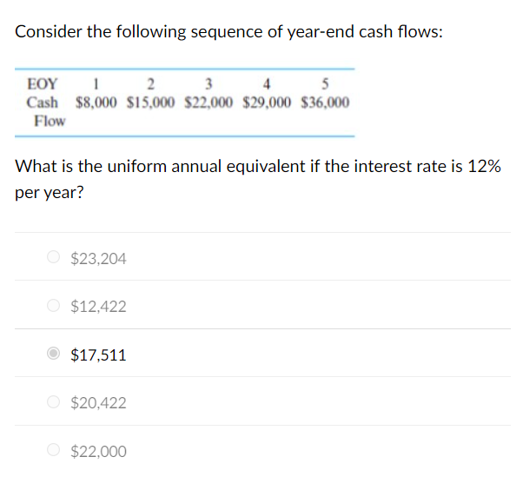
Task: Click the selected $17,511 radio button
Action: point(53,354)
